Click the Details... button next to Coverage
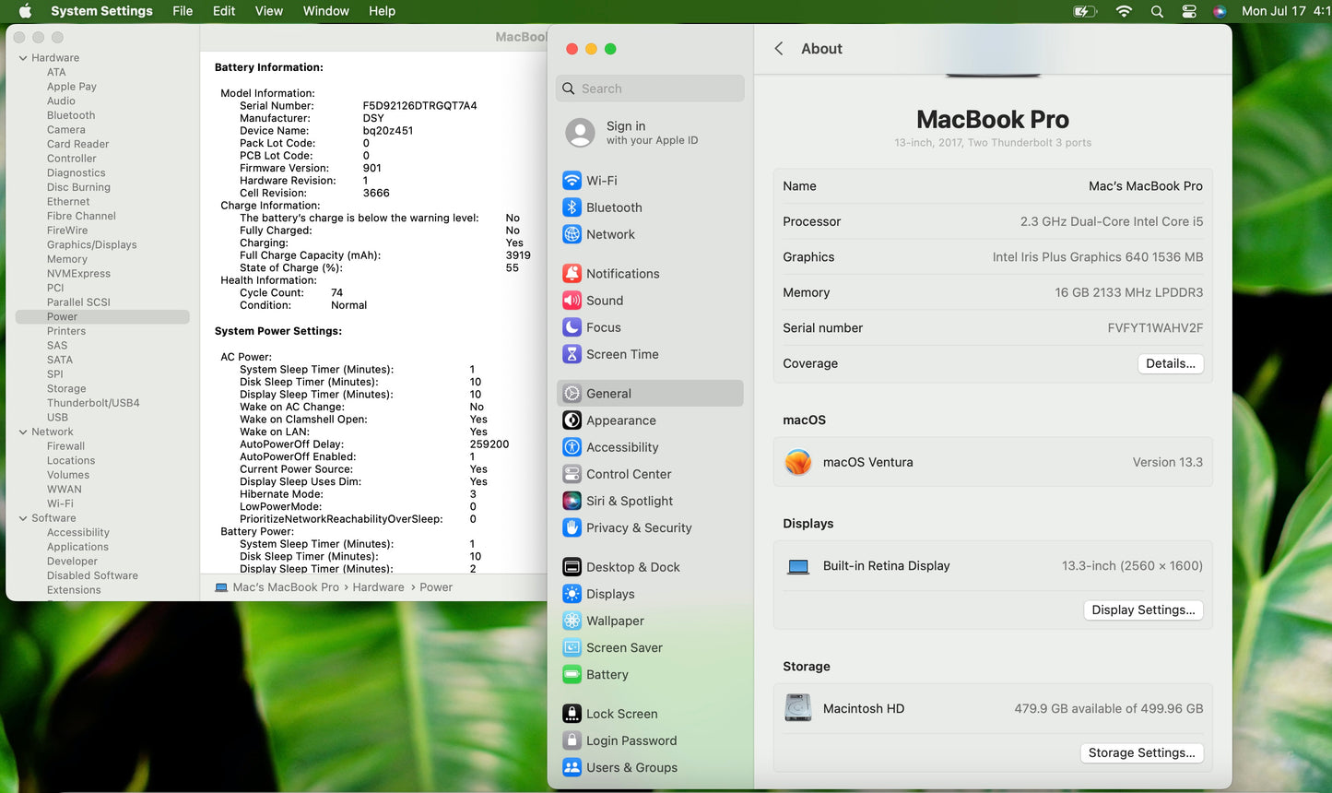 click(x=1170, y=363)
